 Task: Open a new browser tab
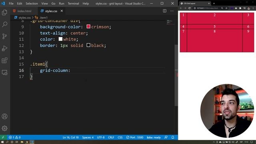pyautogui.click(x=214, y=4)
